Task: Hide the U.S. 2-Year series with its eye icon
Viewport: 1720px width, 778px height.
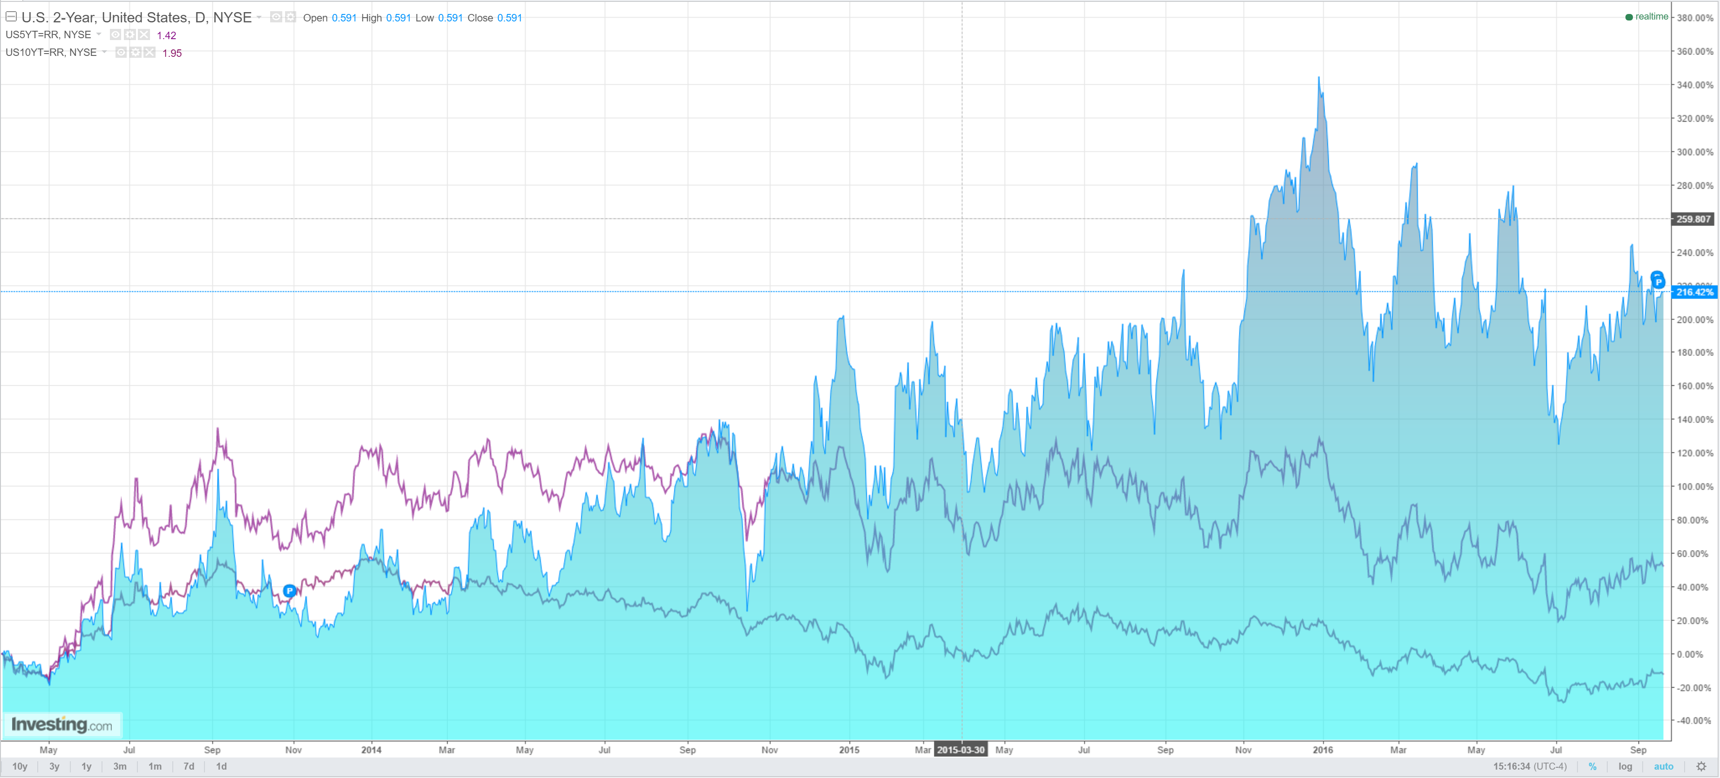Action: coord(276,17)
